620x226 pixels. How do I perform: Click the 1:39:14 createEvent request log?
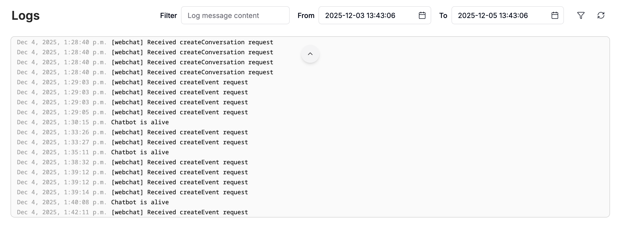pos(132,192)
